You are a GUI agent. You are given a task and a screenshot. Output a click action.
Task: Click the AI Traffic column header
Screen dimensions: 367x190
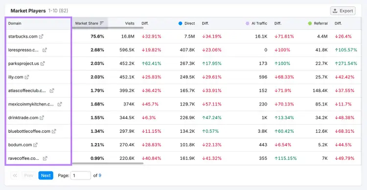click(259, 23)
